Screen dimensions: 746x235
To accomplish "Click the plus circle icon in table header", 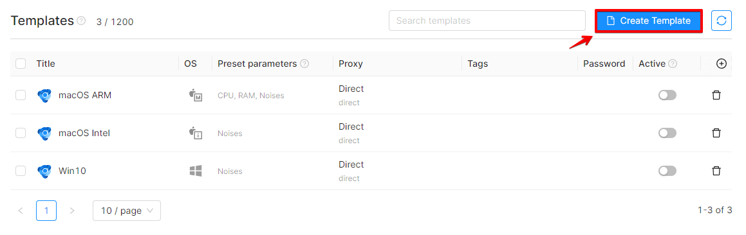I will coord(722,64).
